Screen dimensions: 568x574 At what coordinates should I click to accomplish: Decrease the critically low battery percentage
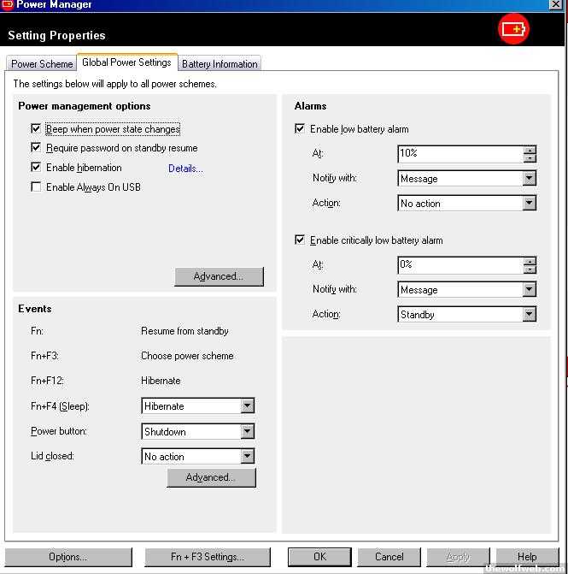pyautogui.click(x=530, y=269)
